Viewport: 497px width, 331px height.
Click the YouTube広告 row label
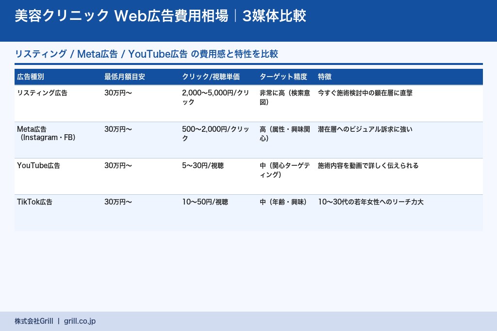(x=39, y=166)
